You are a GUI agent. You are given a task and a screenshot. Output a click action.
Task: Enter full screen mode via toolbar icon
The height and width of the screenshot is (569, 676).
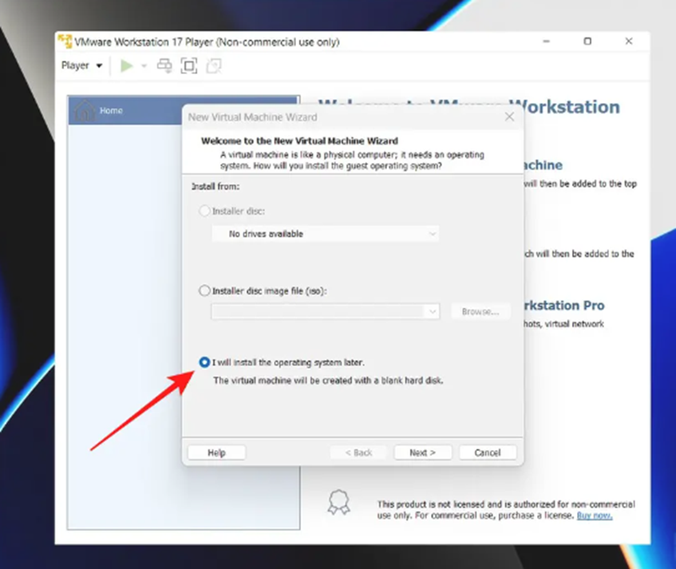[x=189, y=65]
